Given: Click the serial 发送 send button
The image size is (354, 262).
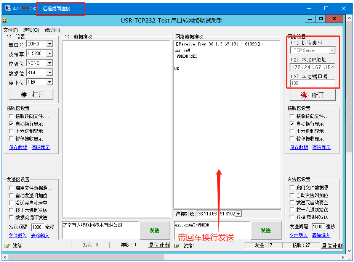Looking at the screenshot, I should 155,230.
